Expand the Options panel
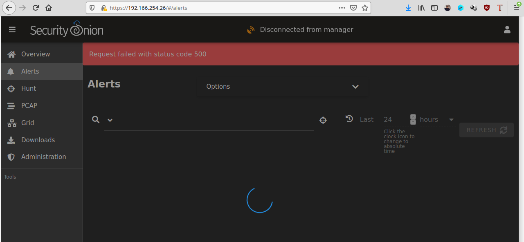 point(283,87)
